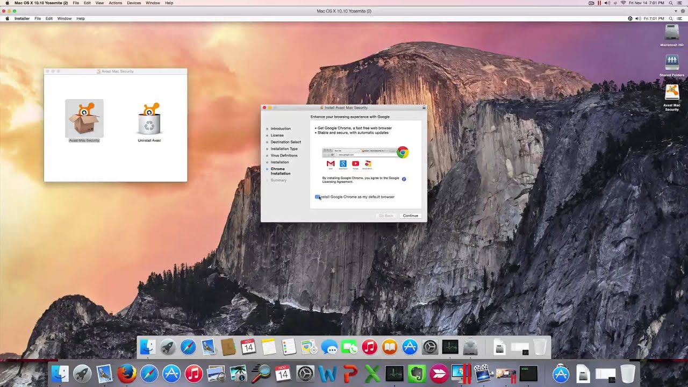Open Terminal from the host dock
The image size is (688, 387).
tap(528, 374)
